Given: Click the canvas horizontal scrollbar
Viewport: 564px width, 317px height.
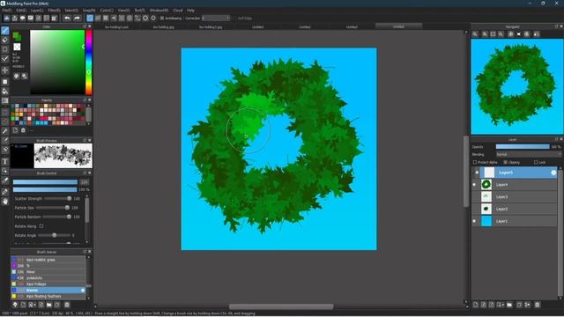Looking at the screenshot, I should coord(281,306).
